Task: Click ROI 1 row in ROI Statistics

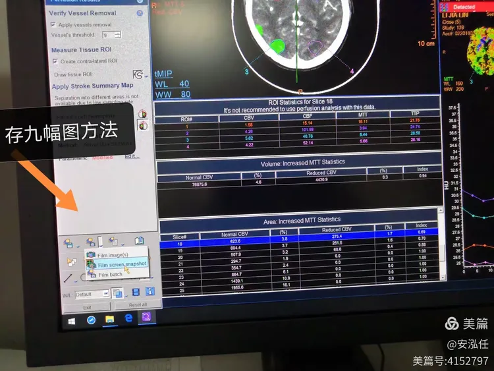Action: click(298, 124)
